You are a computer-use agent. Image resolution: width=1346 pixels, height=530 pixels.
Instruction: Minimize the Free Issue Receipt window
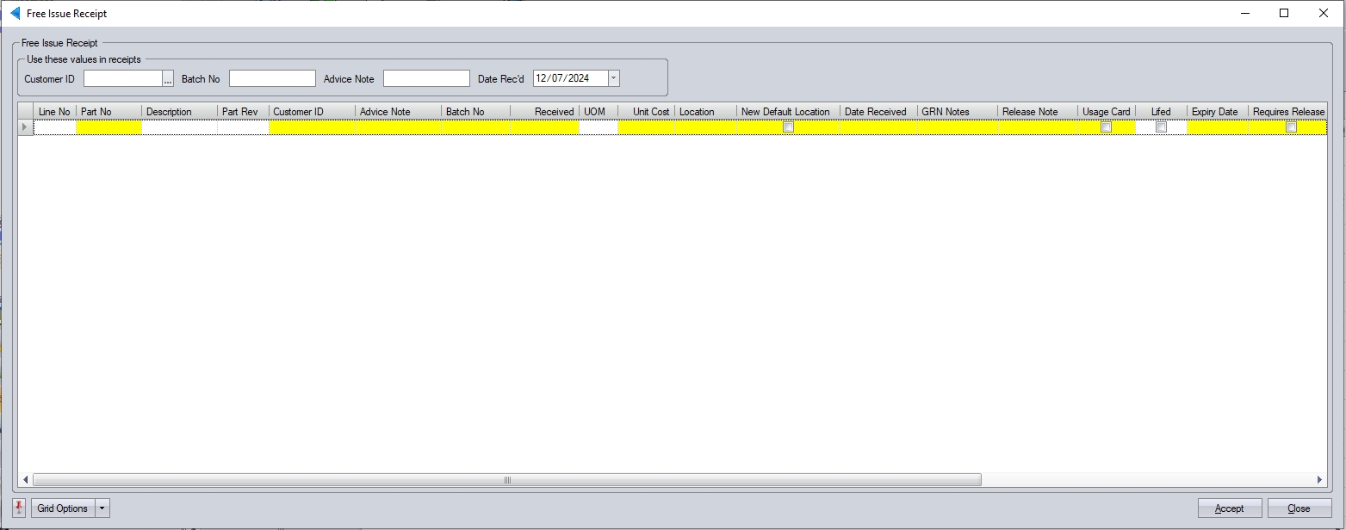point(1244,13)
